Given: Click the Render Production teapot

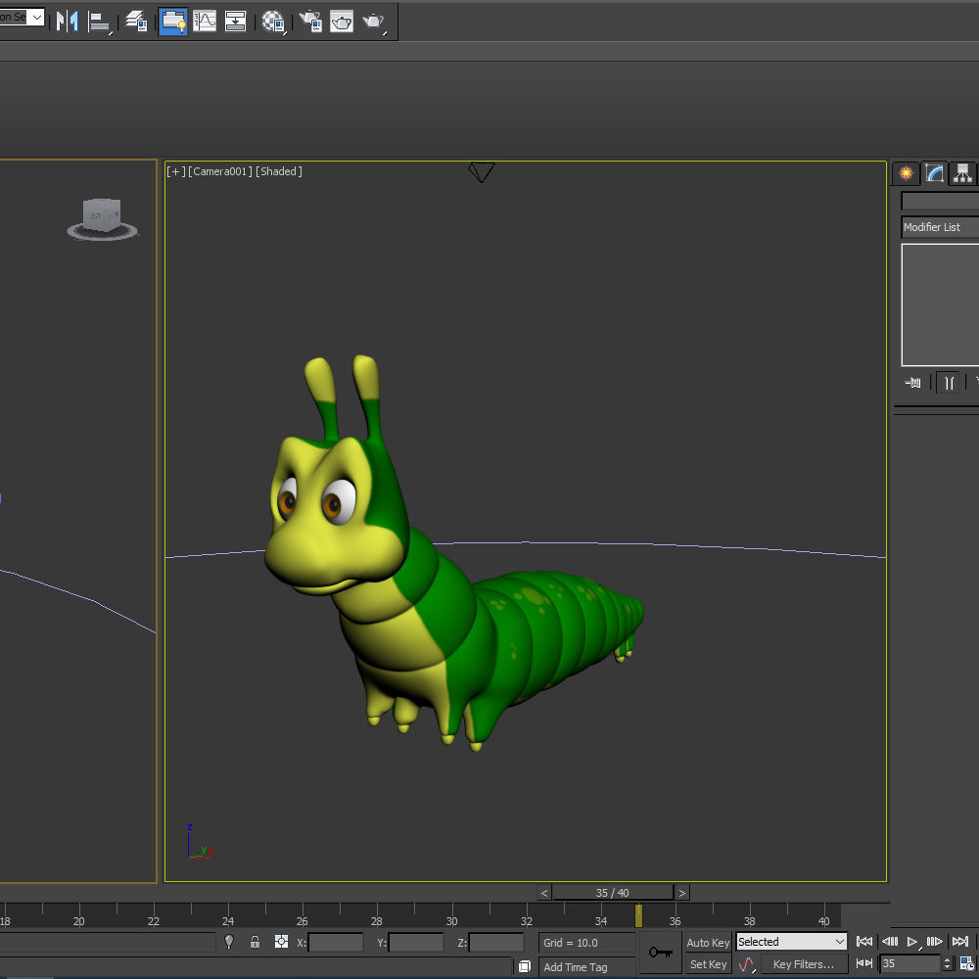Looking at the screenshot, I should (x=373, y=22).
